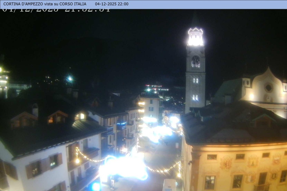Click the illuminated top of the bell tower

195,37
